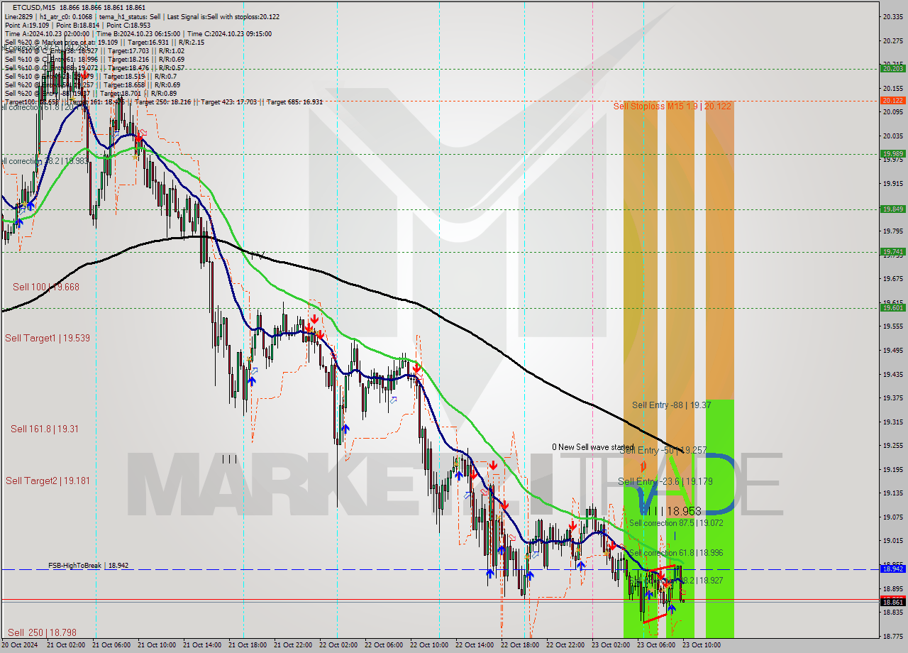Select the 'Sell Entry -50 | 19.257' label
Screen dimensions: 908x653
click(x=663, y=450)
